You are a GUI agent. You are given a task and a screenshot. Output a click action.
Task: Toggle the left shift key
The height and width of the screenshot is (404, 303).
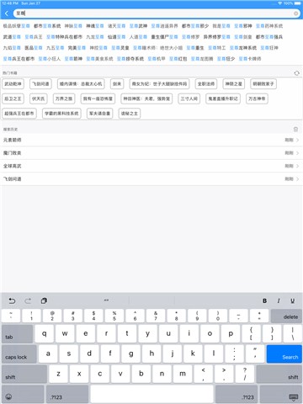(24, 374)
